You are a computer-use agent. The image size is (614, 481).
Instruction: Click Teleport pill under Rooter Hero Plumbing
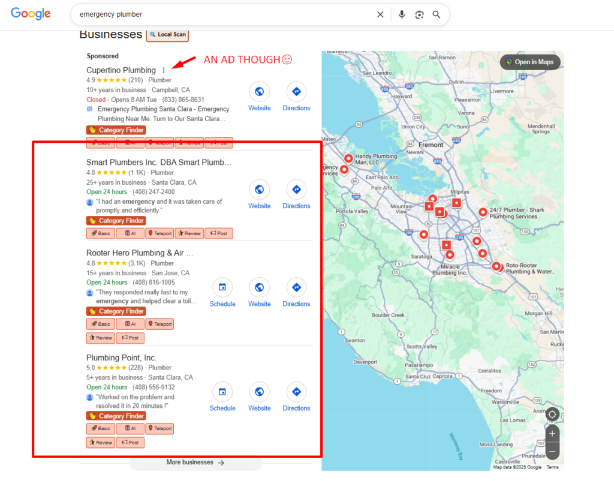click(159, 324)
